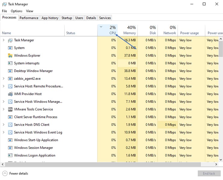Click the Task Manager process row icon

pyautogui.click(x=10, y=40)
